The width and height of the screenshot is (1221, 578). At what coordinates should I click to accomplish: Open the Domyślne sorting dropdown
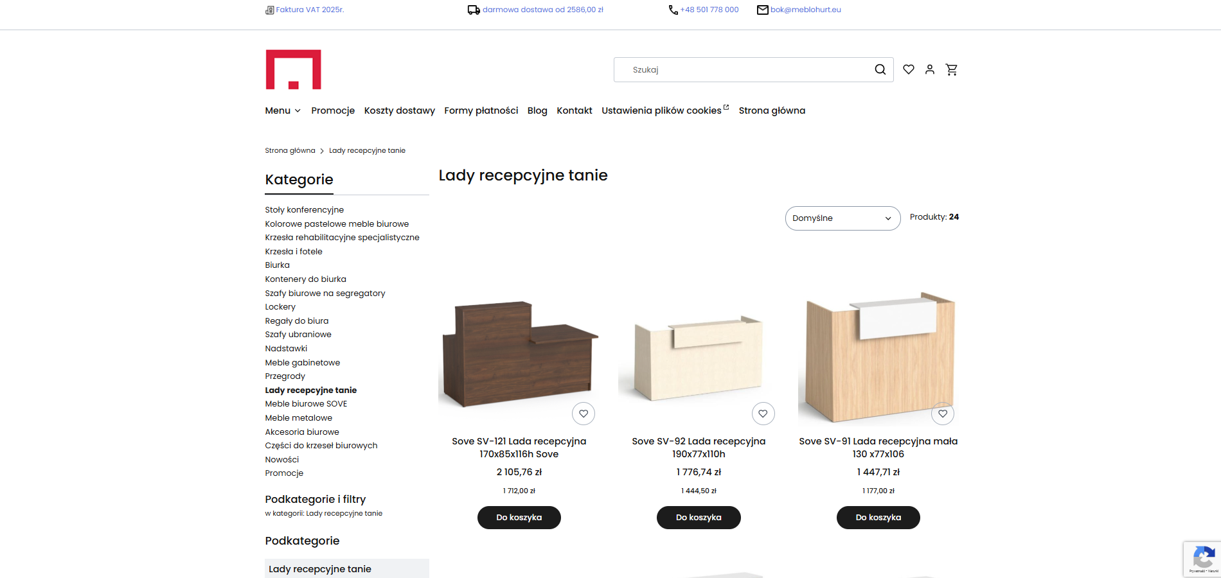point(842,218)
